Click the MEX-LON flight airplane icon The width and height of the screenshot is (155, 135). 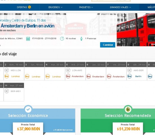[x=7, y=70]
